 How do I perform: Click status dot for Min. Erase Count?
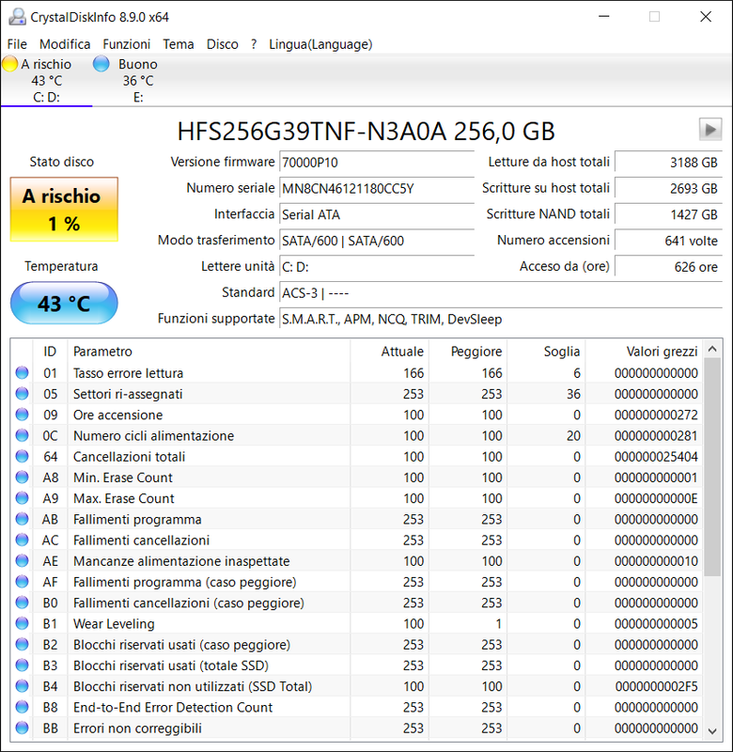pyautogui.click(x=22, y=478)
